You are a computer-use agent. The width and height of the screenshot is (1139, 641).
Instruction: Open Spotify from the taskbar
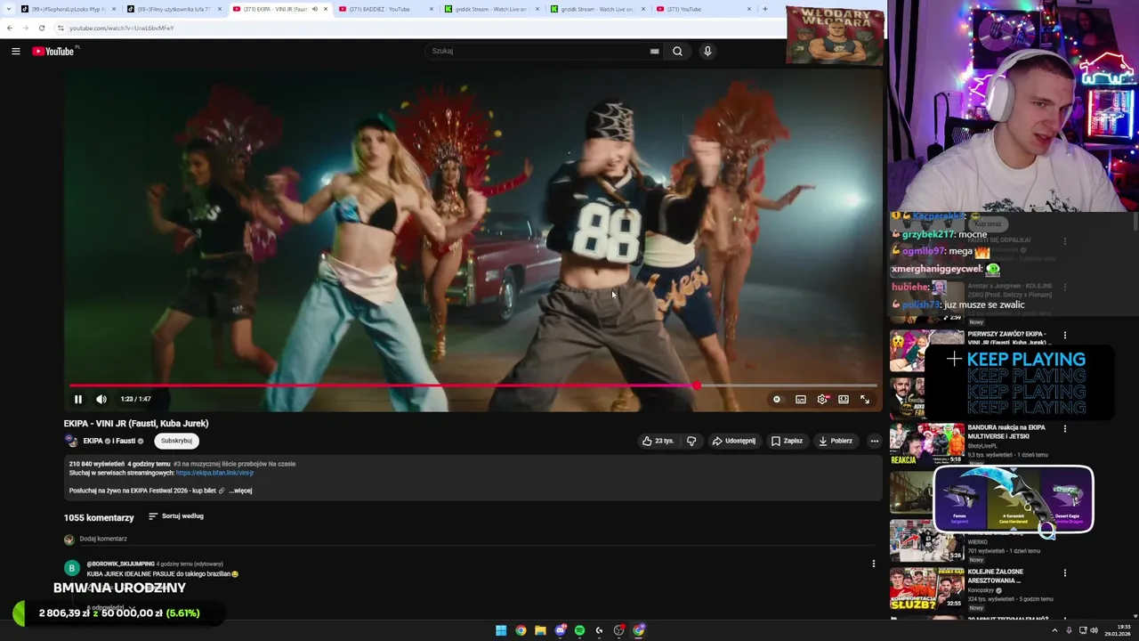point(579,630)
